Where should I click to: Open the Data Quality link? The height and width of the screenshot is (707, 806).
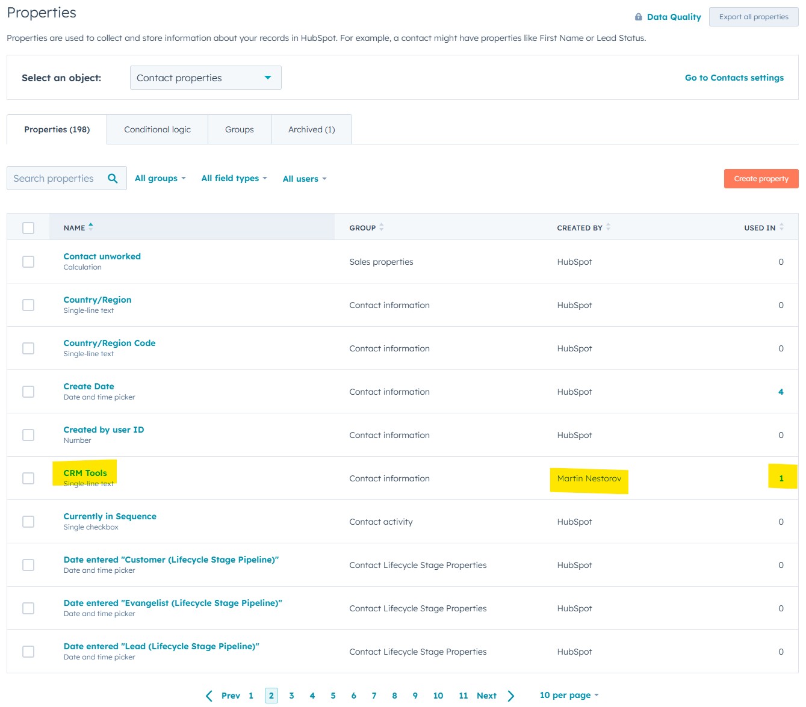674,17
